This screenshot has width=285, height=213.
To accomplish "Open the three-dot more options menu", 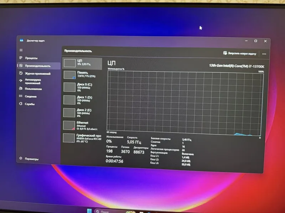I will coord(264,54).
